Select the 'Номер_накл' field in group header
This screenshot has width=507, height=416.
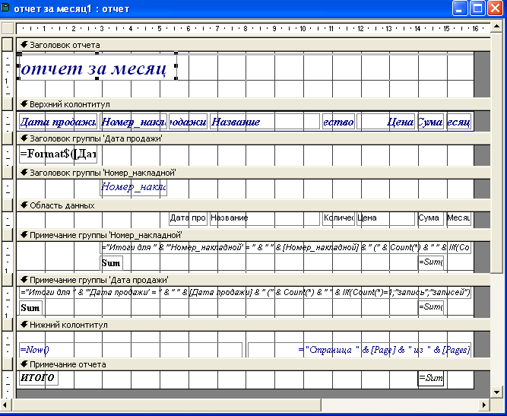point(134,187)
